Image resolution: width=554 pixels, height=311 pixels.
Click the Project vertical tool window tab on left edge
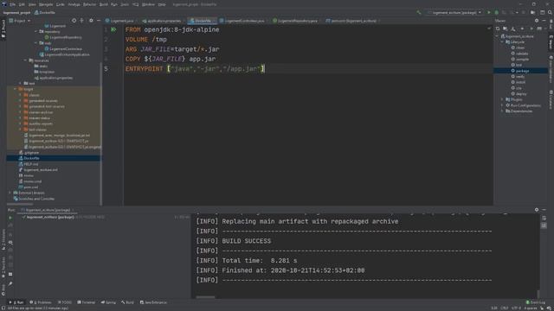point(3,29)
